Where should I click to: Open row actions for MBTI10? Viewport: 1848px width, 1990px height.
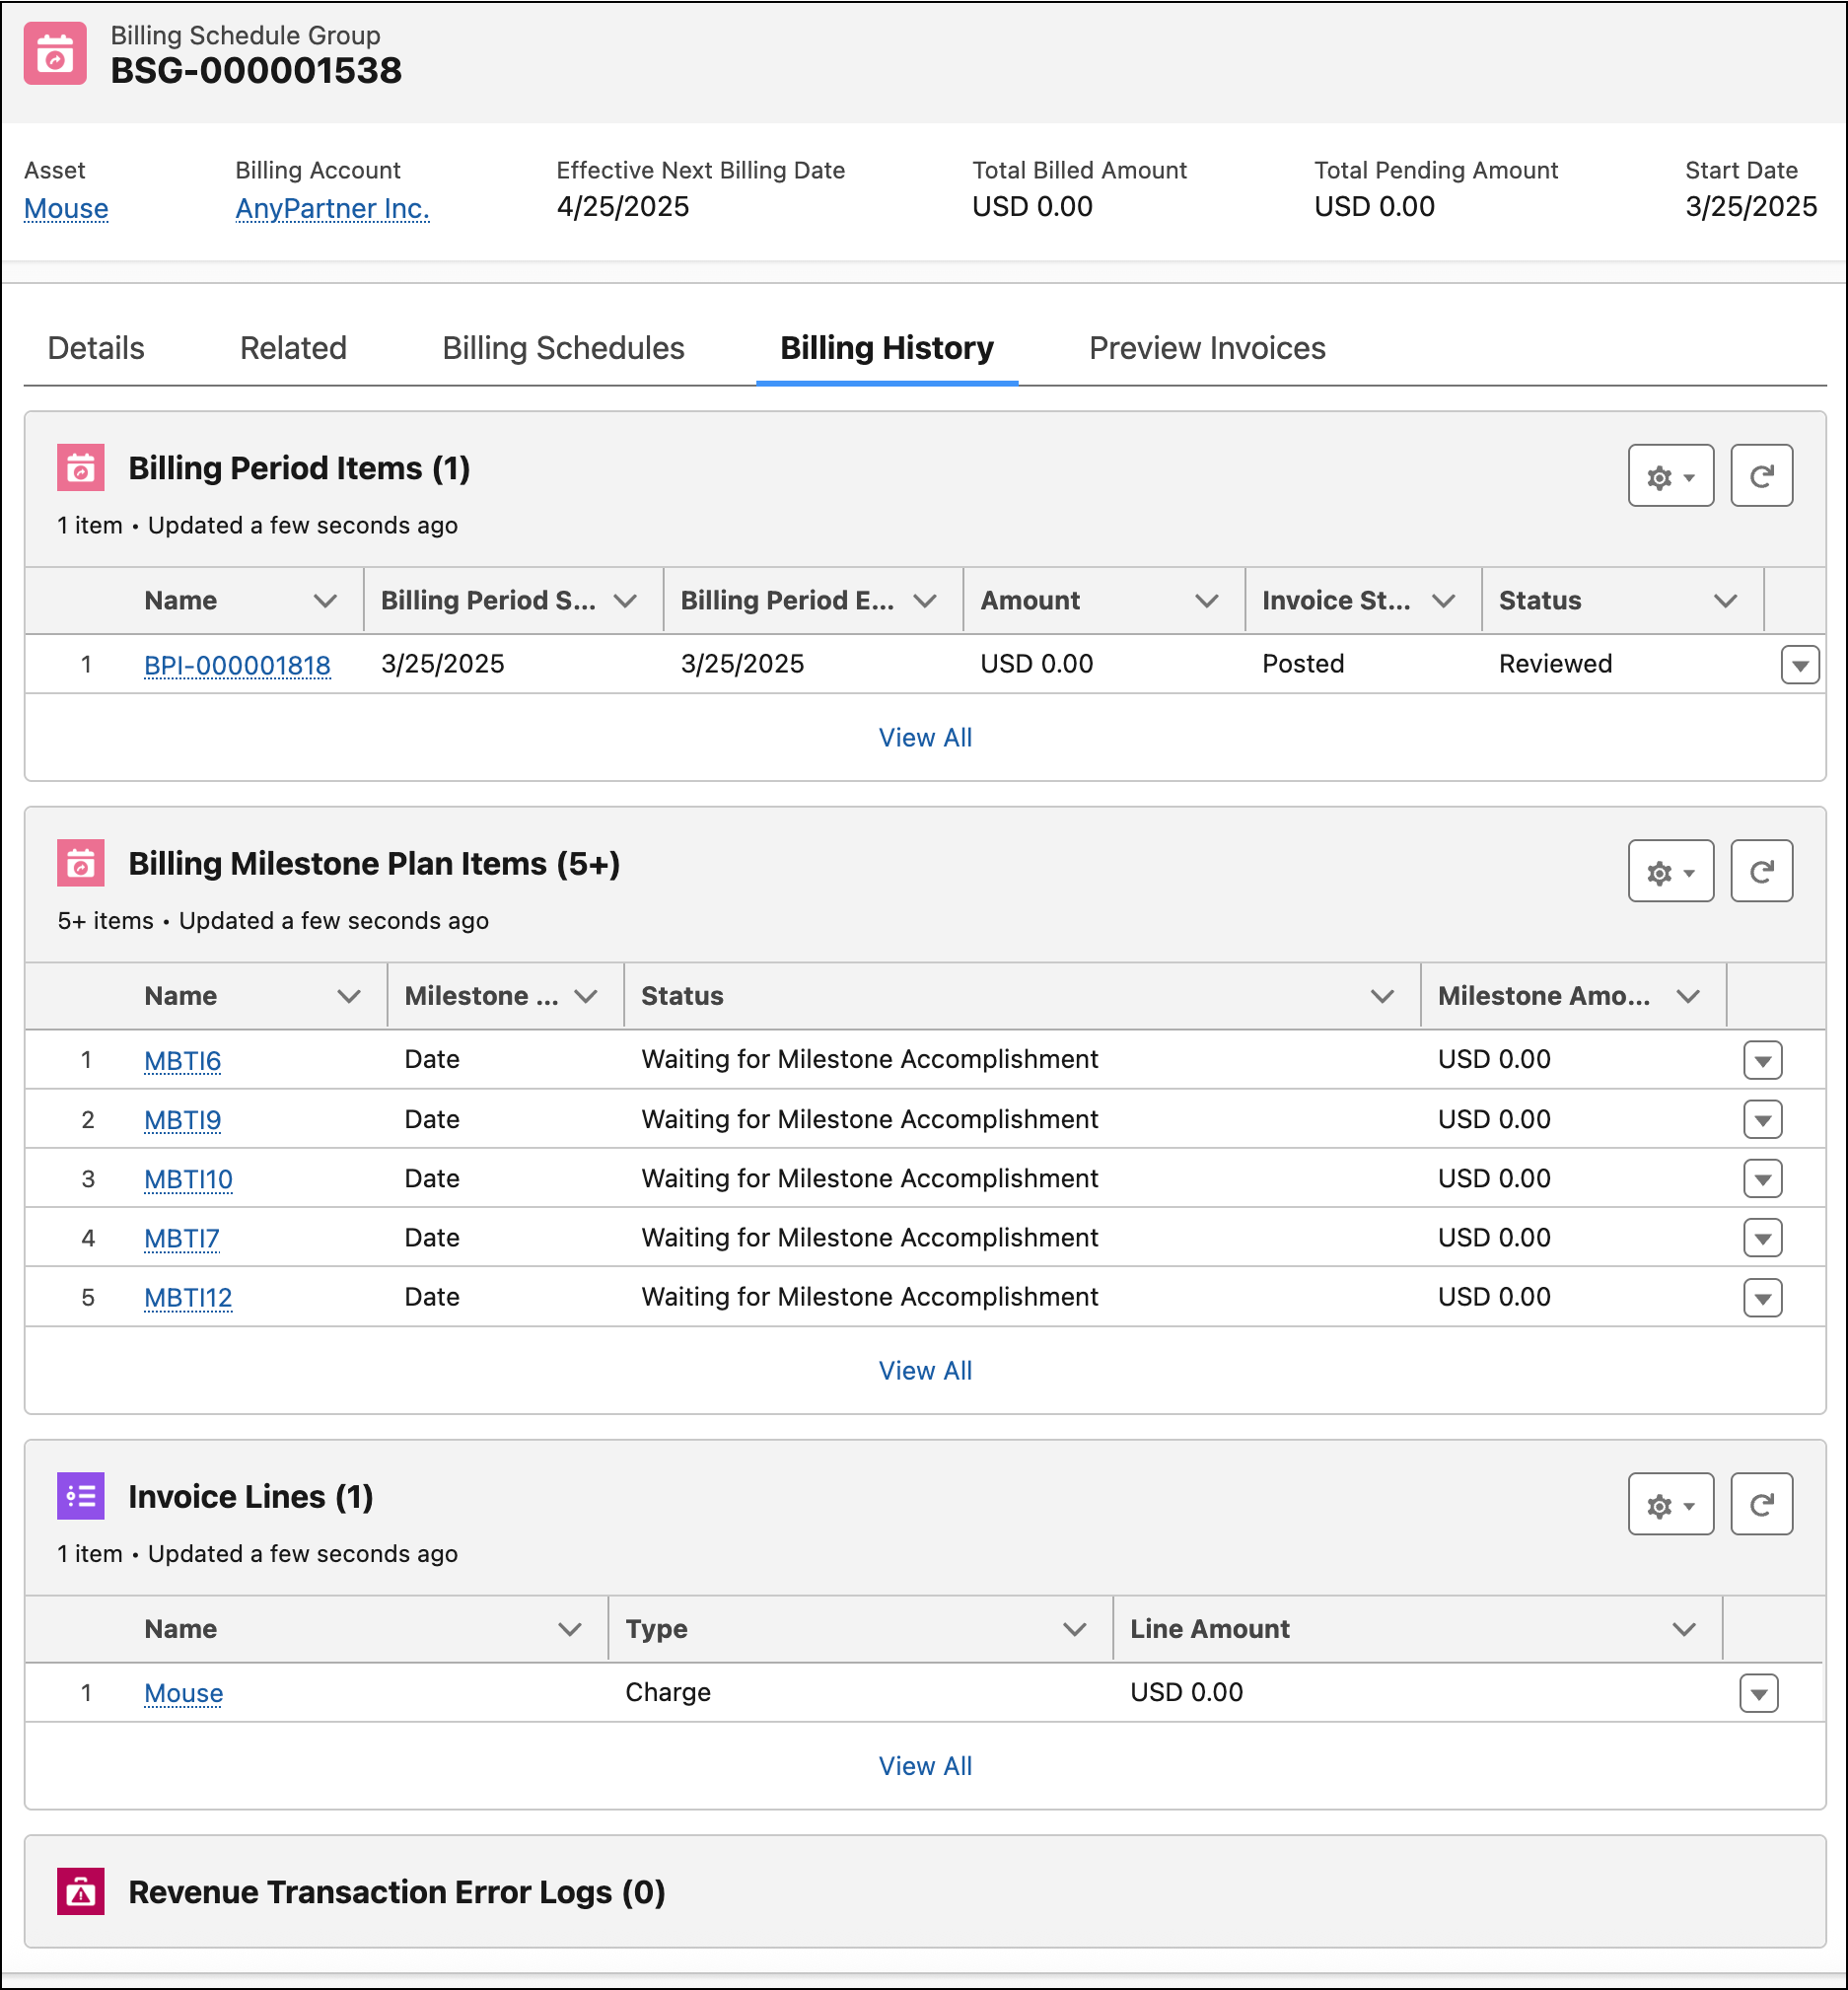pyautogui.click(x=1762, y=1179)
